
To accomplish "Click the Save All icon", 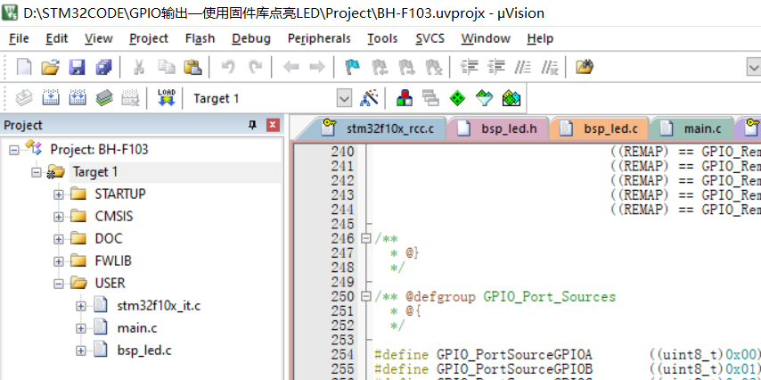I will tap(103, 67).
